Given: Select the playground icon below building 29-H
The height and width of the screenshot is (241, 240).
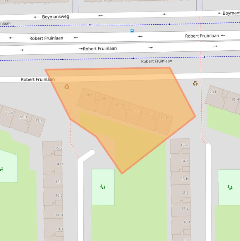Looking at the screenshot, I should pyautogui.click(x=2, y=169).
